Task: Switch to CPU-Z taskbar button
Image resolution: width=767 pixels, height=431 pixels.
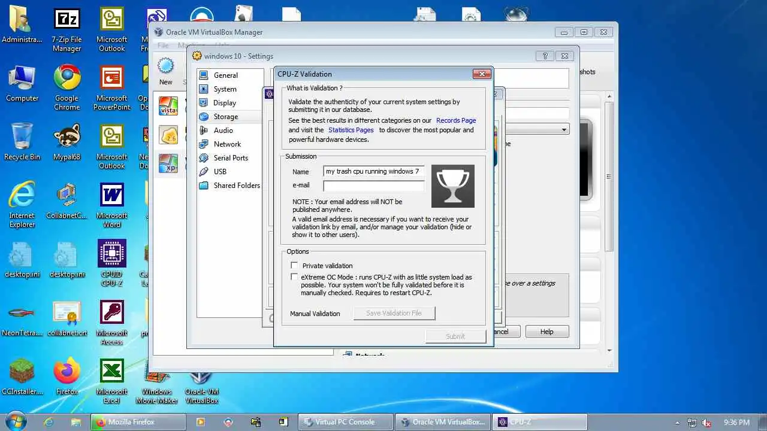Action: click(540, 422)
